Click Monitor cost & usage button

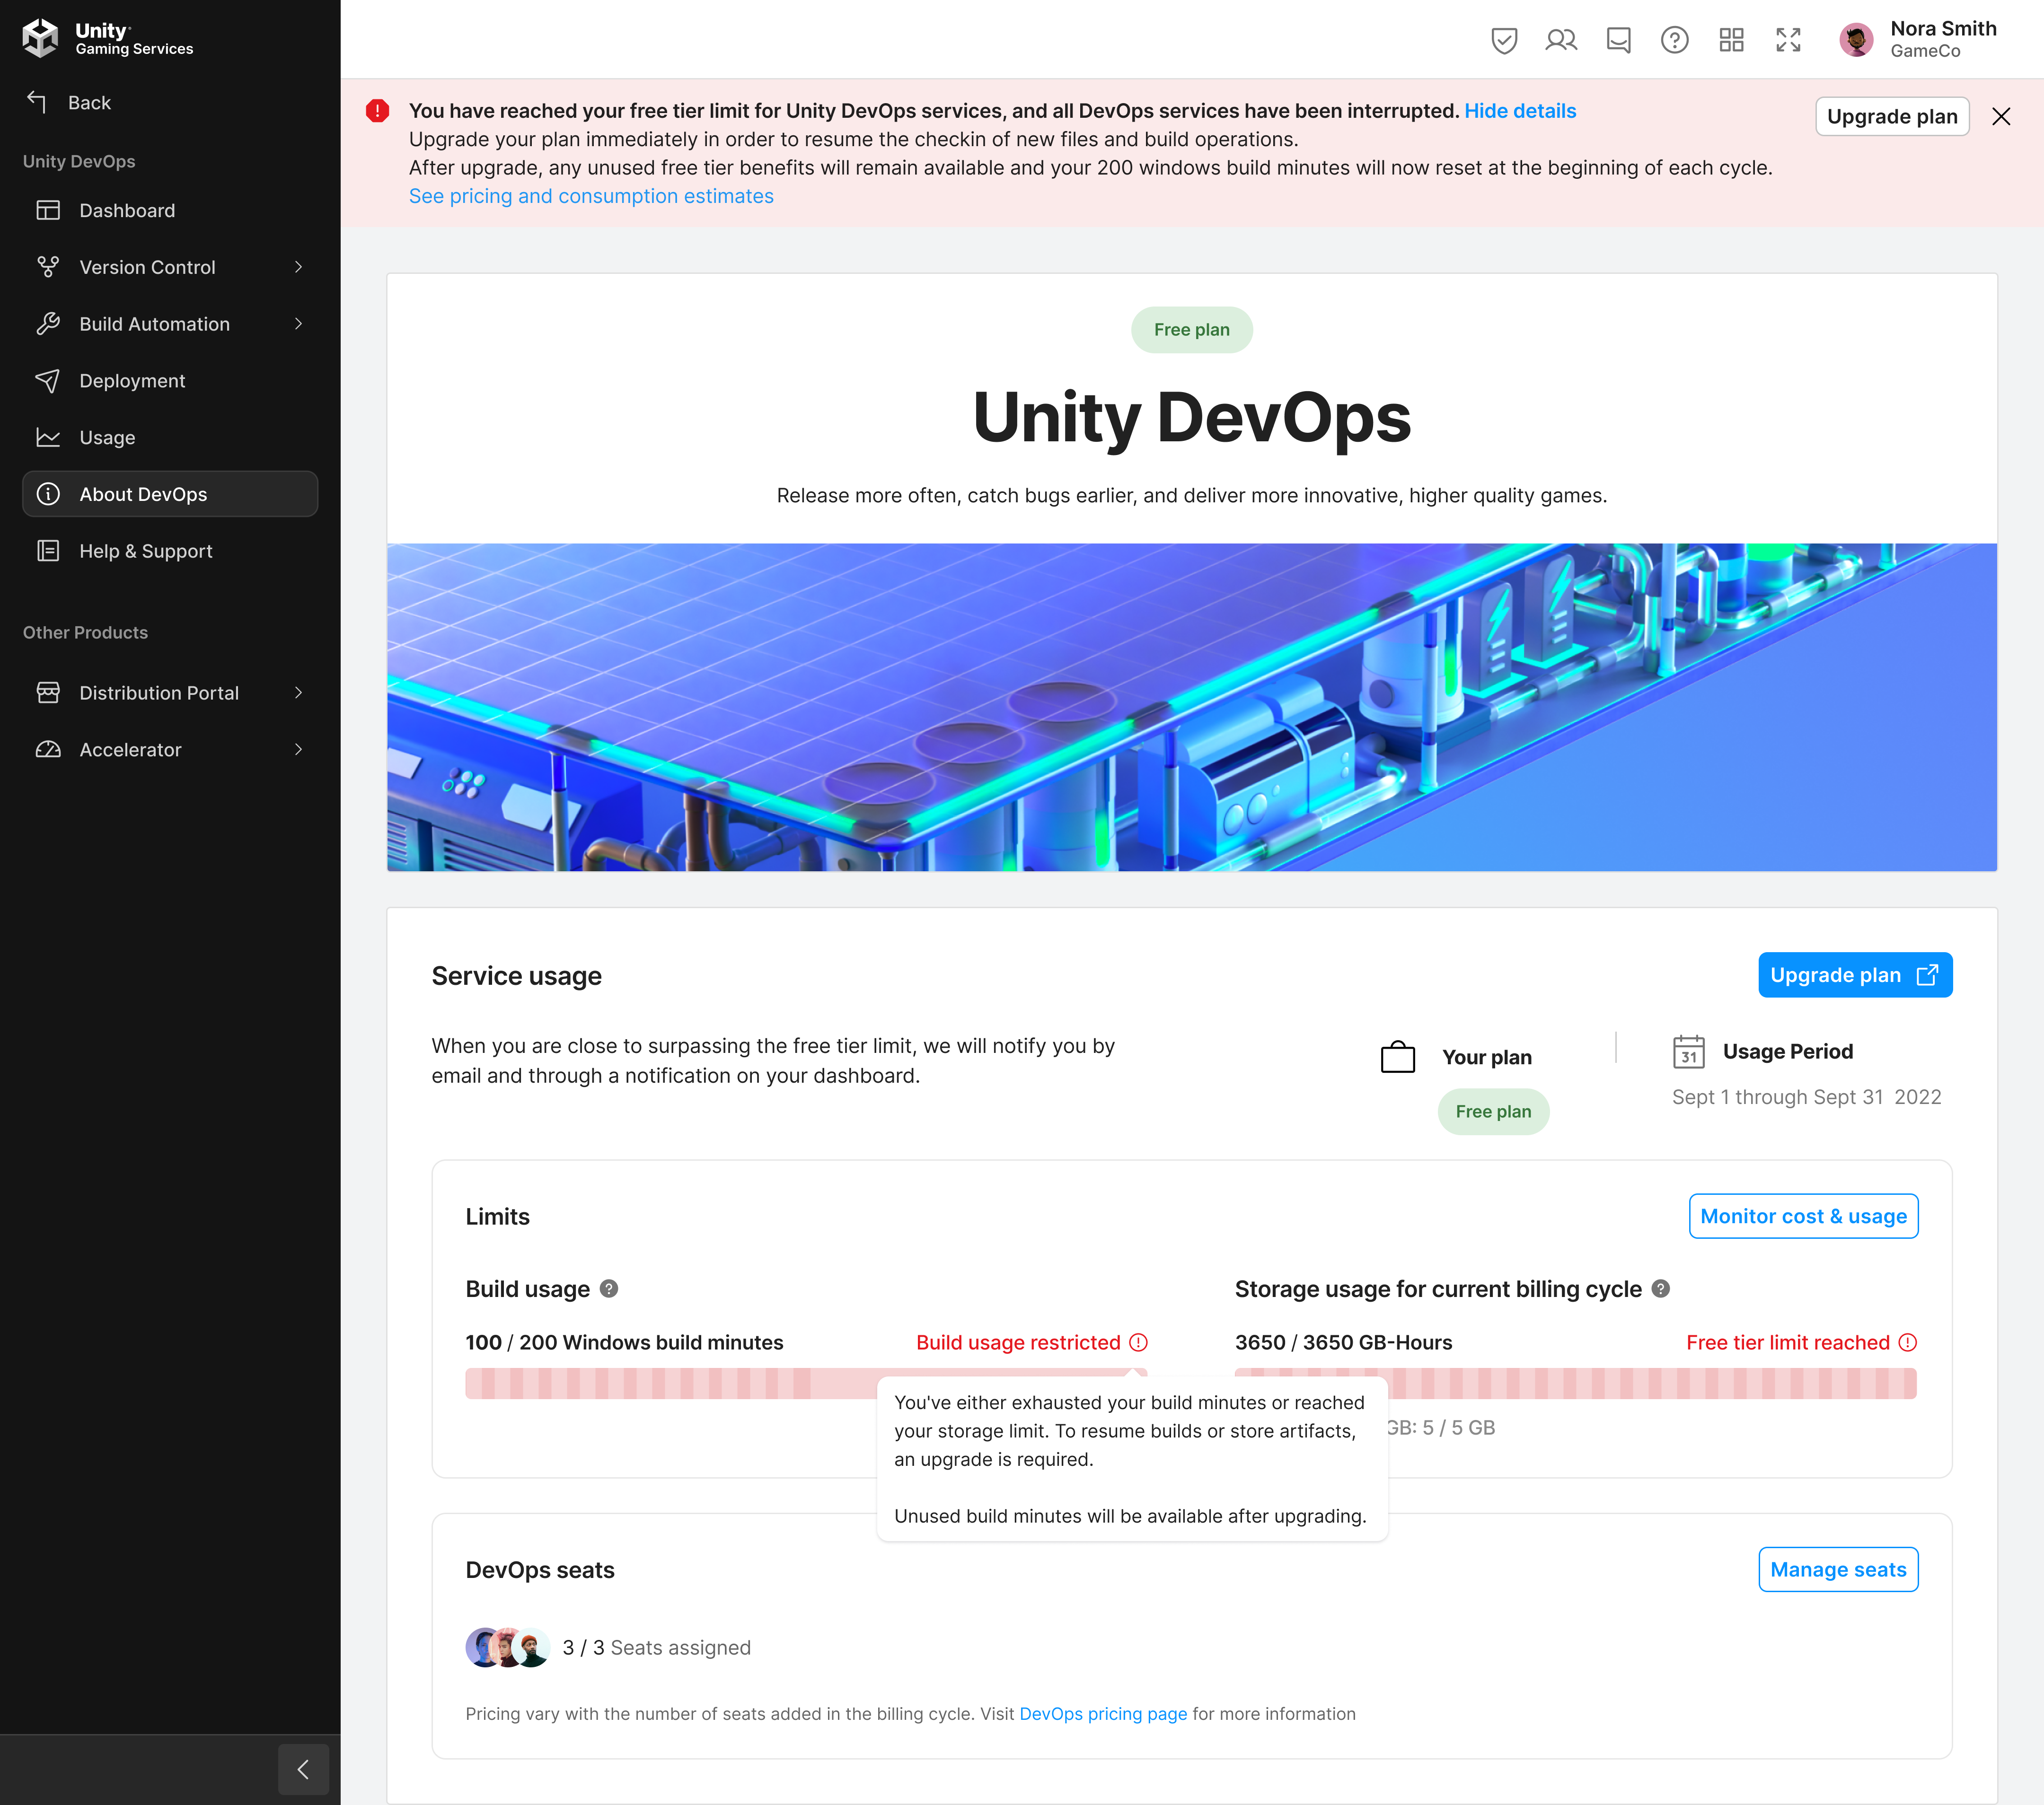1803,1216
